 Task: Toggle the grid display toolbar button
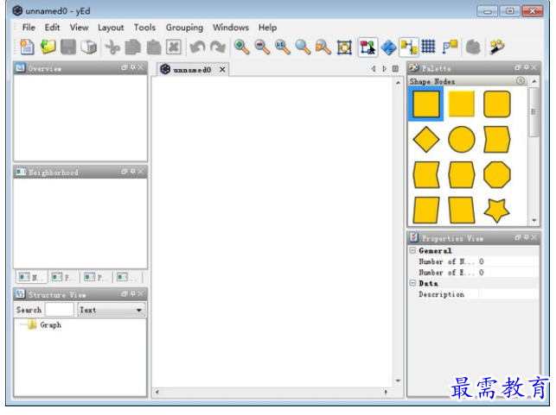click(428, 47)
